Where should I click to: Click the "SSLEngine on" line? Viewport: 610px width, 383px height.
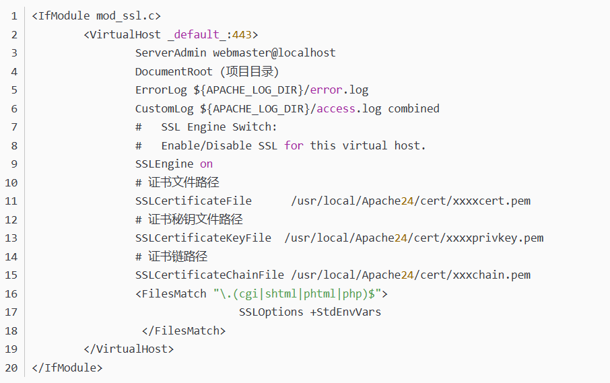coord(174,164)
